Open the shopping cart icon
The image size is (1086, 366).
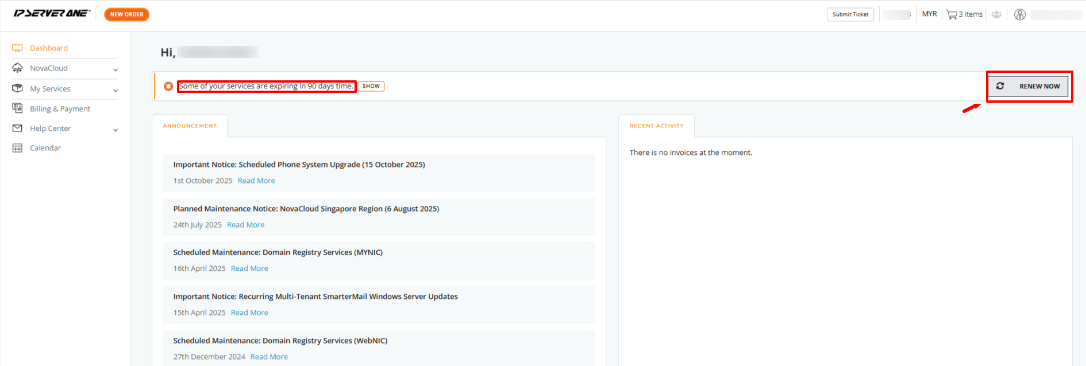point(952,15)
